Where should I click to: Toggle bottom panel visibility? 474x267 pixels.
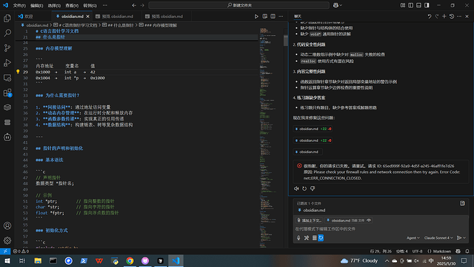coord(418,5)
